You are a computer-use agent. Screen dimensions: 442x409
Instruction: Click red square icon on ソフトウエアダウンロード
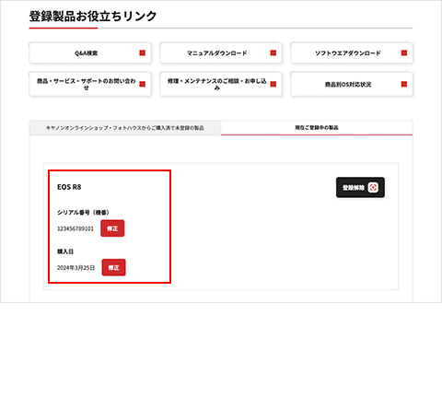404,53
